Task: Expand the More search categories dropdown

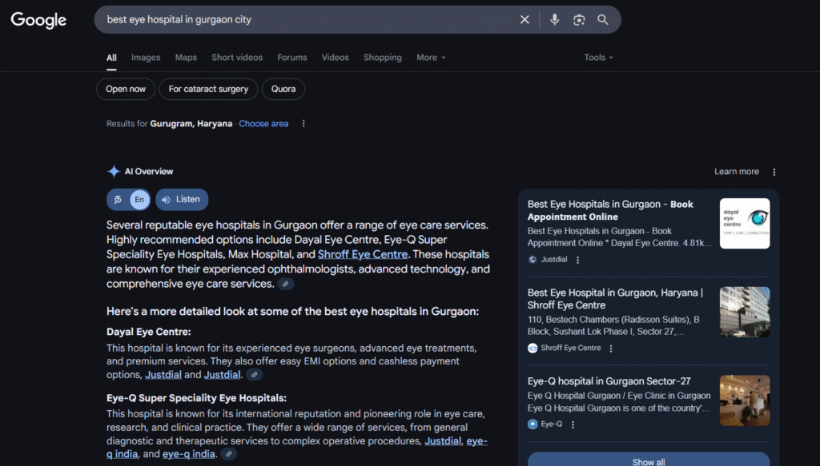Action: (431, 58)
